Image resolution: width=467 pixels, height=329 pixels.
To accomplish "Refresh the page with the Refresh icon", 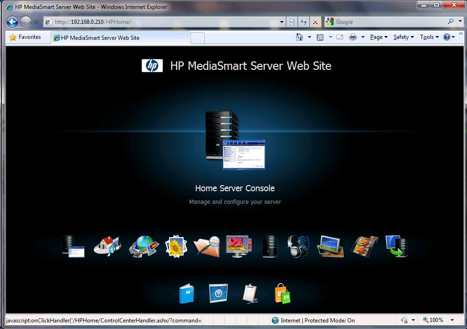I will coord(304,22).
